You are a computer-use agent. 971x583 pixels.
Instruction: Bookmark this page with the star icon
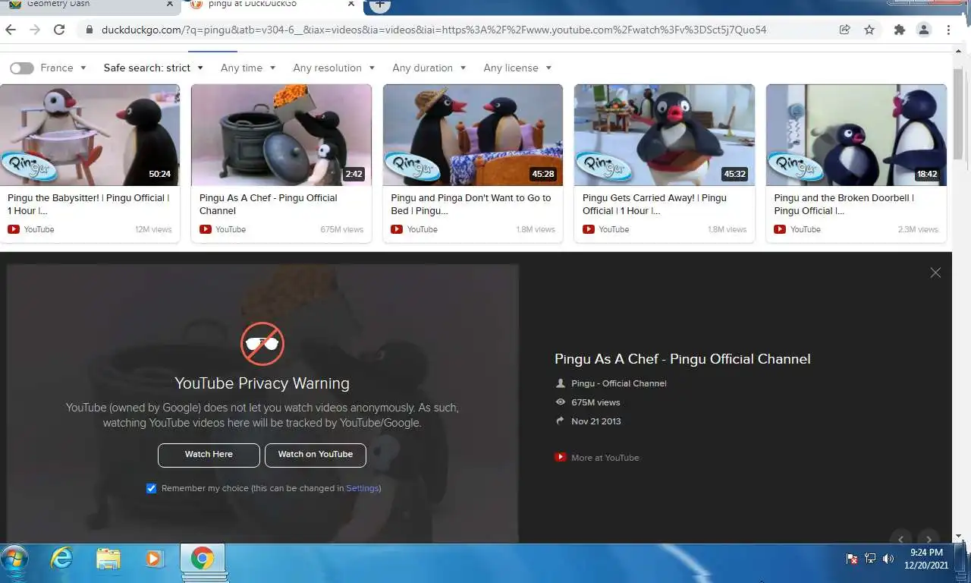[869, 30]
